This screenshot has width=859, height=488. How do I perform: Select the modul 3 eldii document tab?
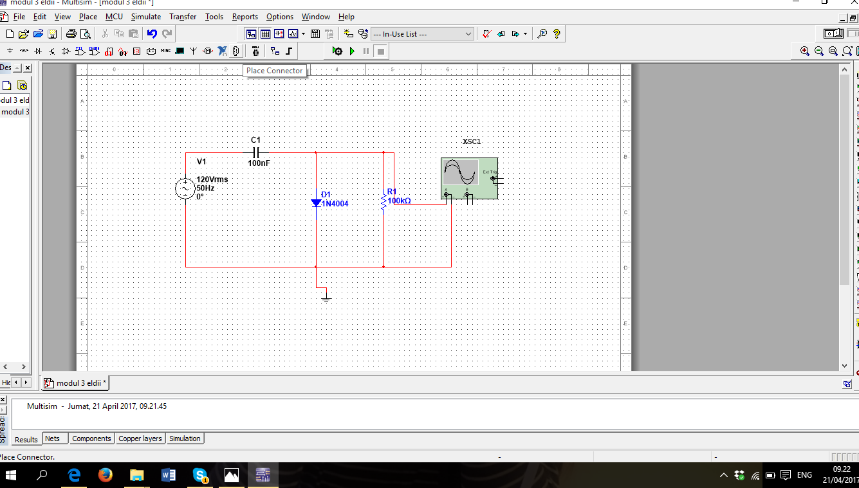[x=76, y=383]
